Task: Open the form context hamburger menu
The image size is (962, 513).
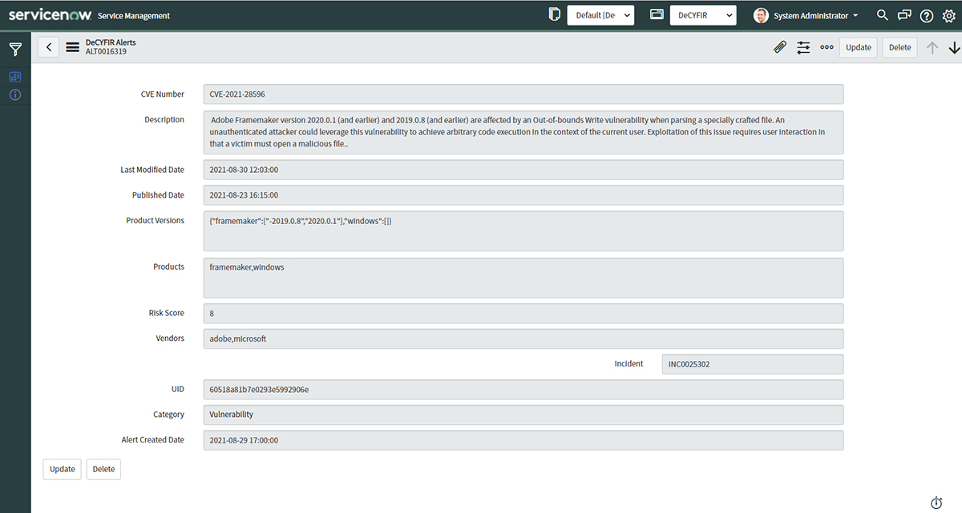Action: coord(72,47)
